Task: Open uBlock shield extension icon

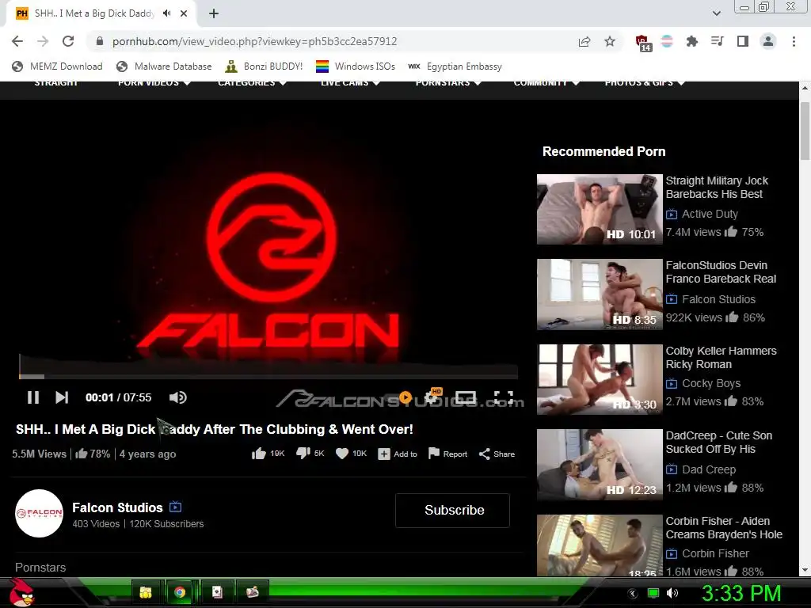Action: coord(642,43)
